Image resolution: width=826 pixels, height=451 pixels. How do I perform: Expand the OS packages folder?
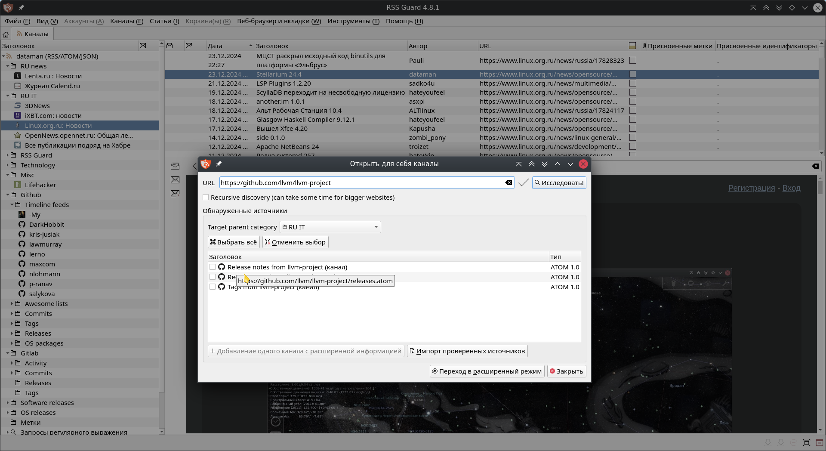pyautogui.click(x=12, y=343)
